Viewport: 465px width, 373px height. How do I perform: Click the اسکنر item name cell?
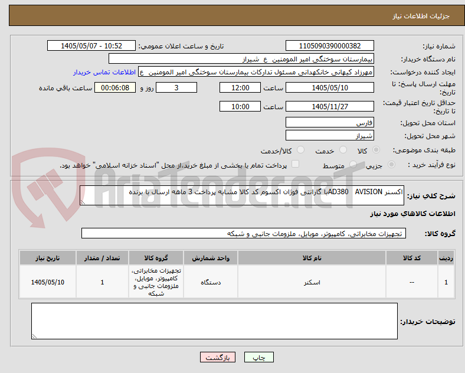pyautogui.click(x=312, y=282)
